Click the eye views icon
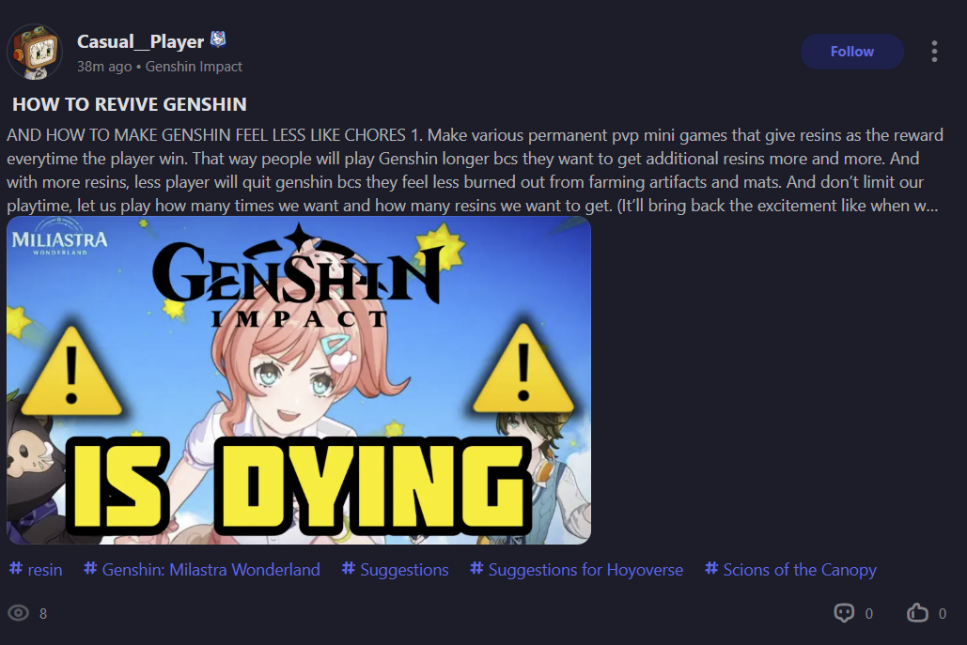 tap(19, 613)
